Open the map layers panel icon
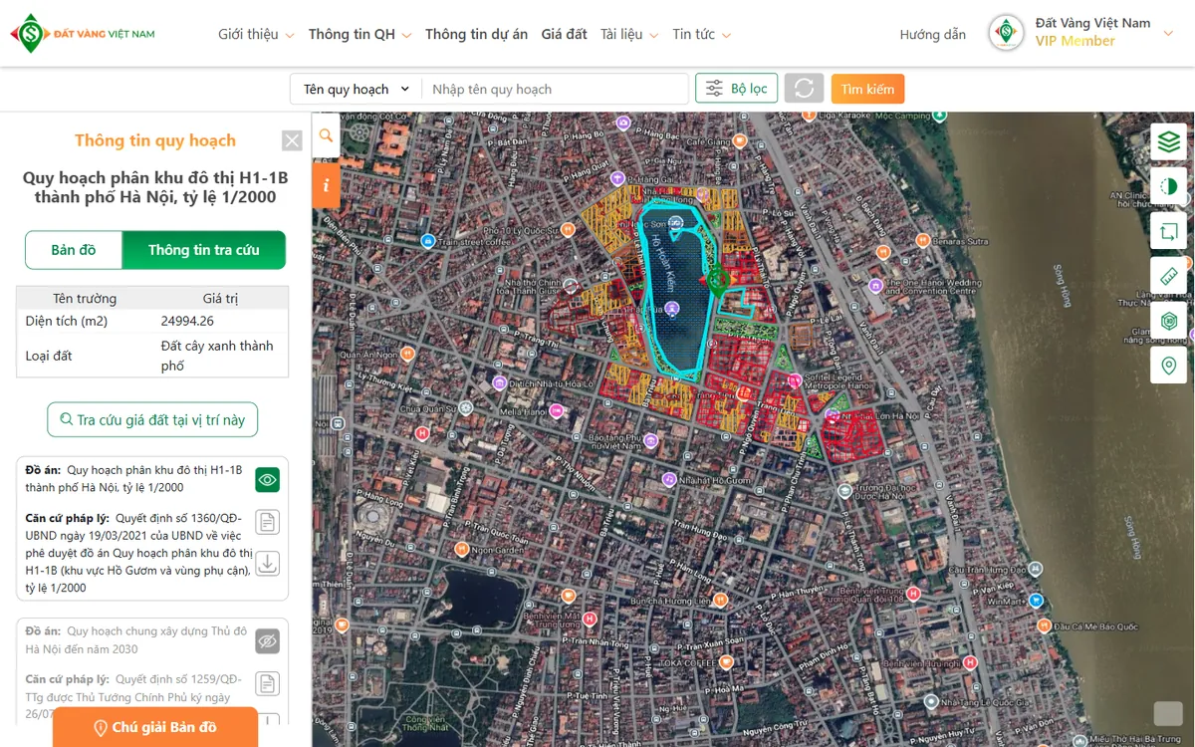 tap(1169, 141)
